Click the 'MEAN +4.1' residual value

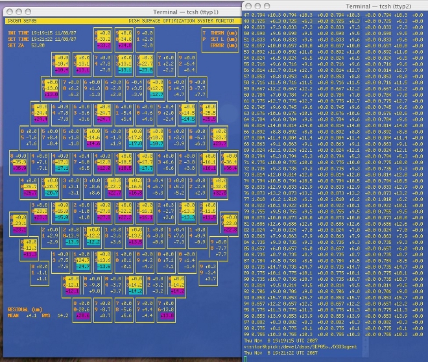tap(21, 315)
